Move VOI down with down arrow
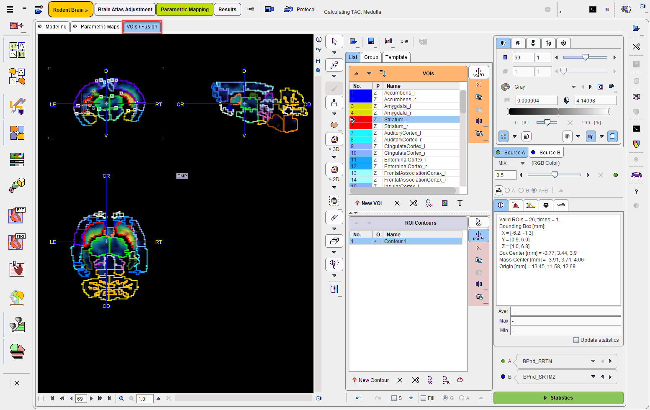Screen dimensions: 650x410 (369, 73)
